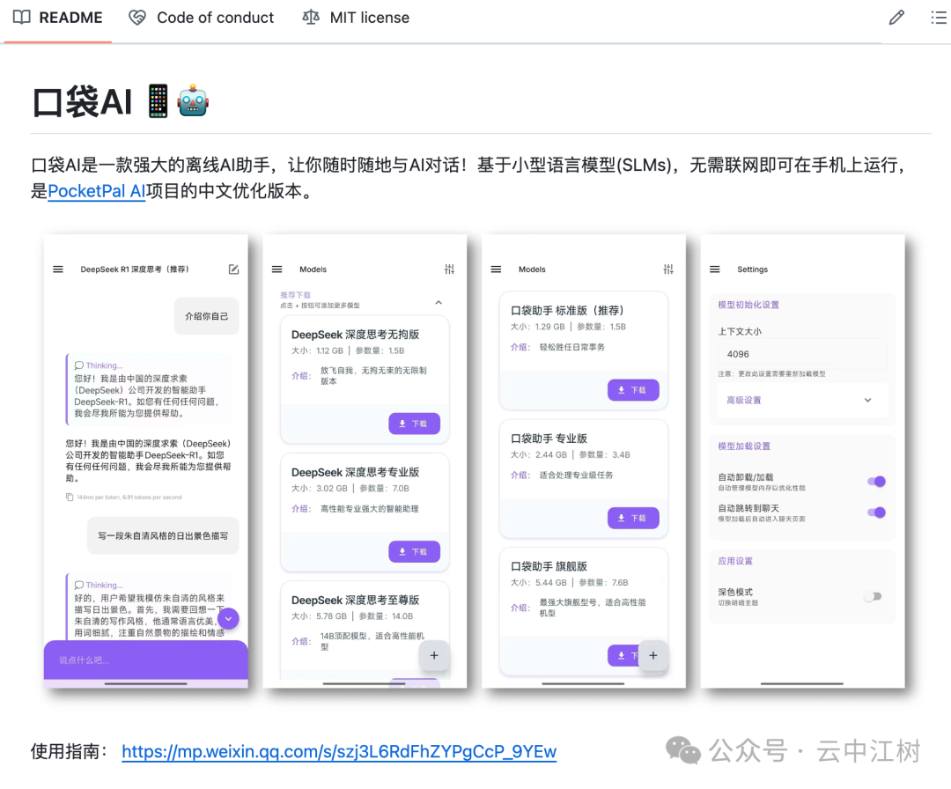Screen dimensions: 951x789
Task: Click second Thinking... bubble icon in chat
Action: tap(79, 585)
